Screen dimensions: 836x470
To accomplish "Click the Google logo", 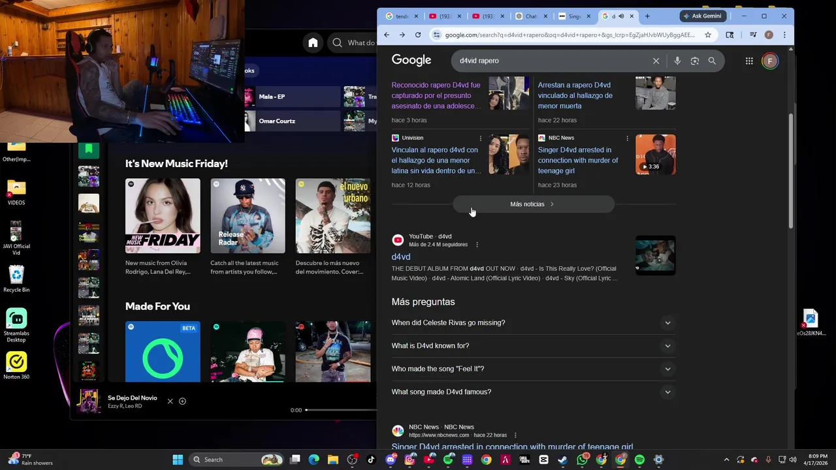I will click(x=411, y=60).
